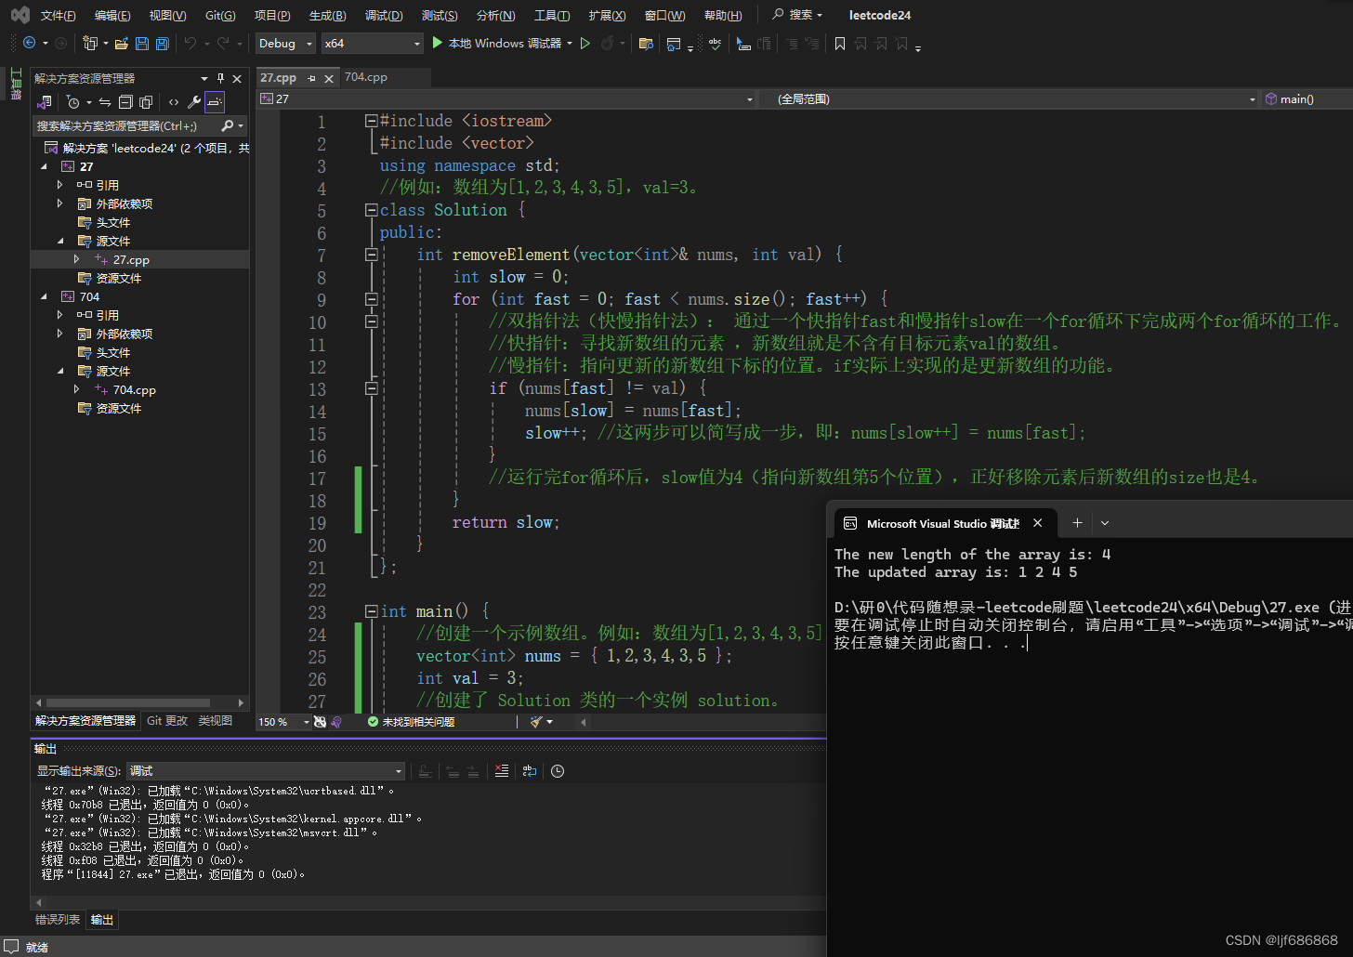Click the Git 更改 button

click(166, 720)
